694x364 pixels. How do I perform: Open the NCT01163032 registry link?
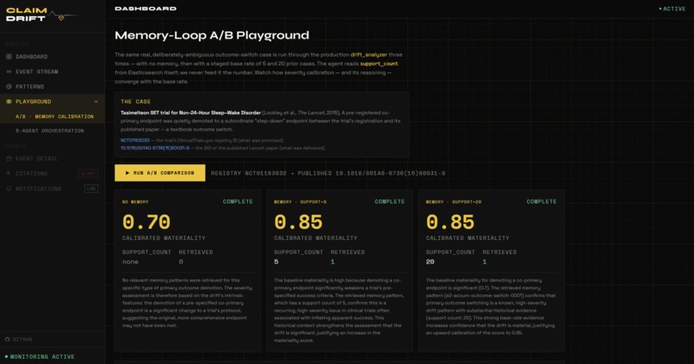135,140
